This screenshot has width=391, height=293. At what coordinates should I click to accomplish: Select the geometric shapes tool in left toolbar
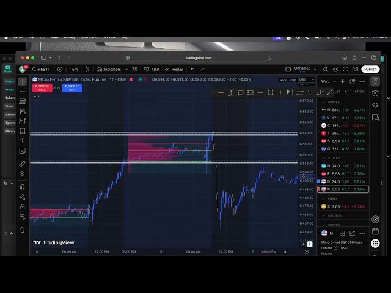(x=23, y=131)
